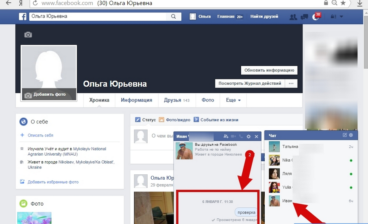Screen dimensions: 368x224
Task: Open Mykolayiv National Agrarian University link
Action: pyautogui.click(x=67, y=152)
